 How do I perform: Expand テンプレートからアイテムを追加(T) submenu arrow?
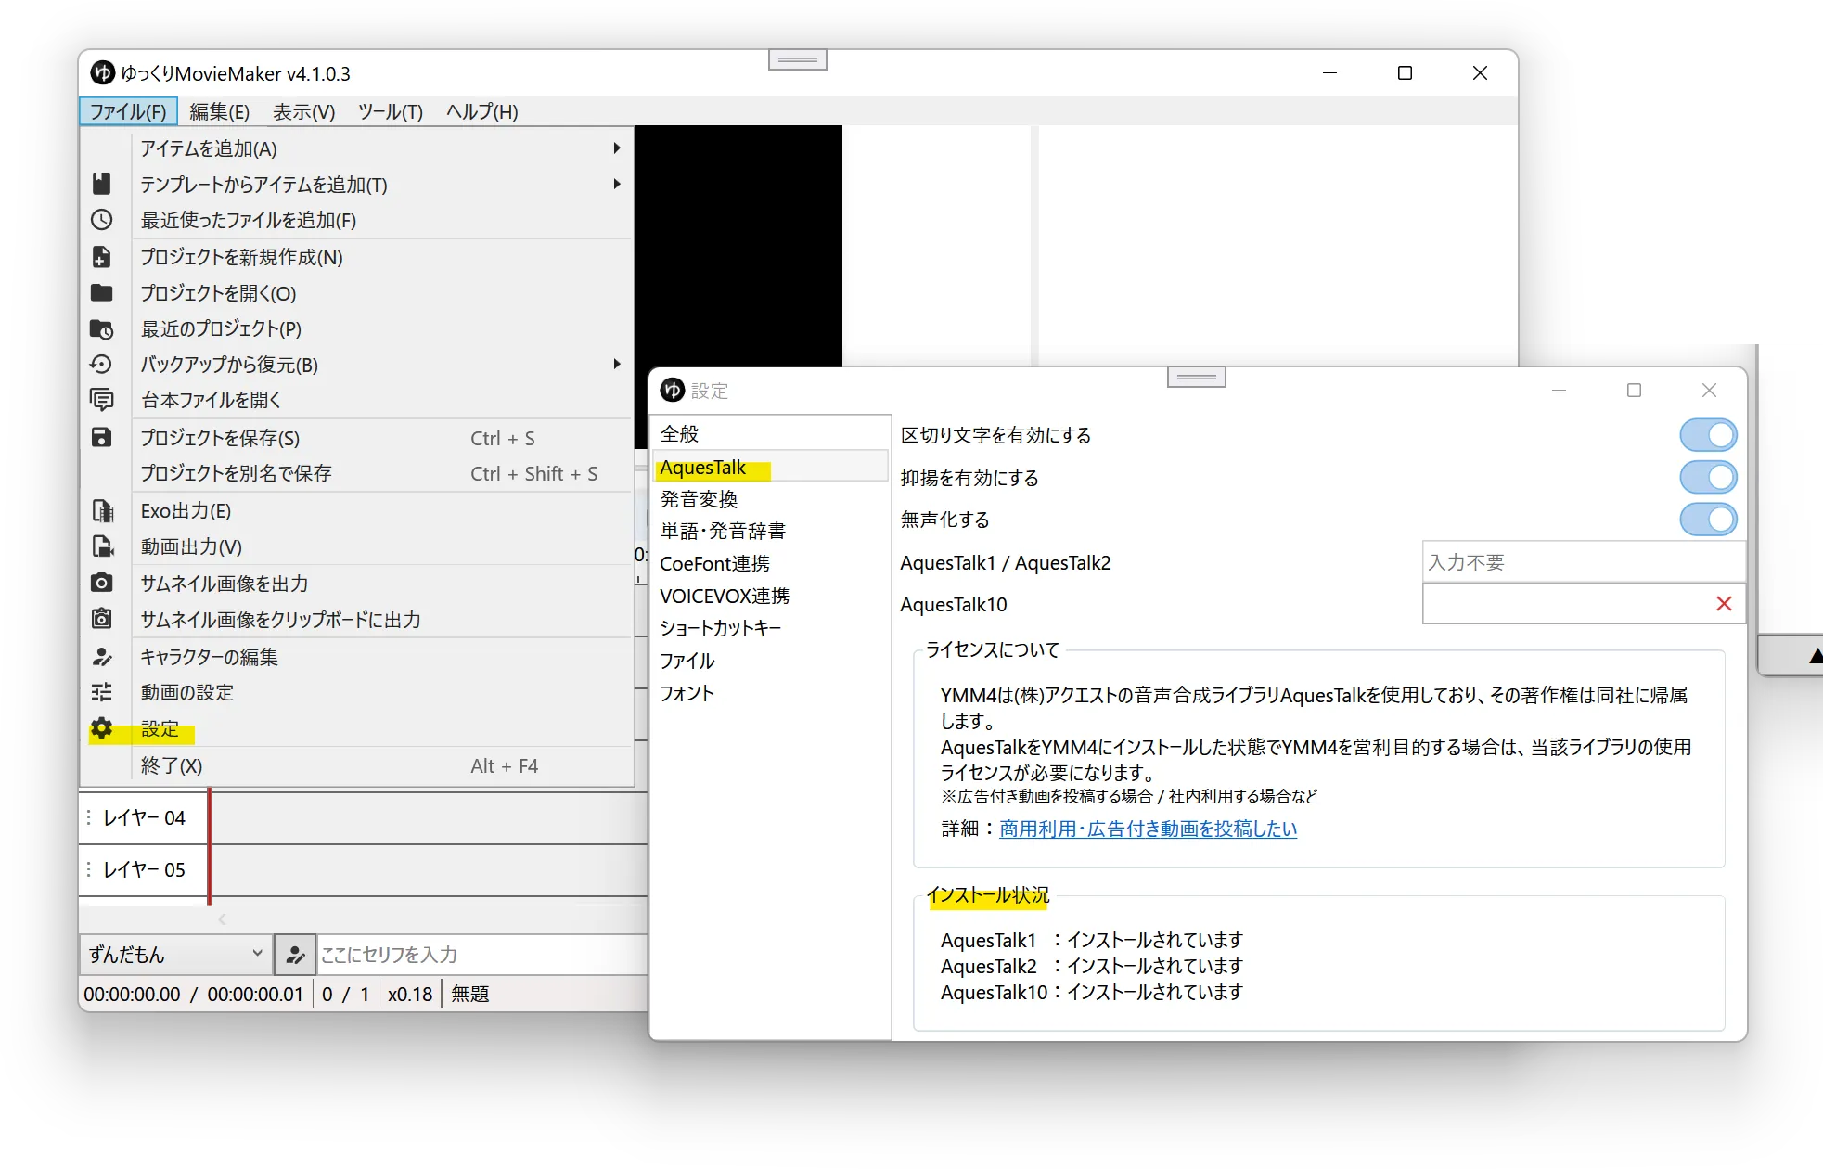point(617,184)
